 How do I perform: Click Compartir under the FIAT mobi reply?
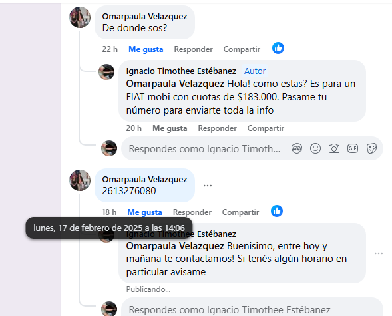(266, 128)
